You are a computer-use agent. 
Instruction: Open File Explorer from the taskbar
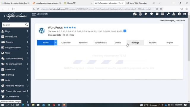33,105
